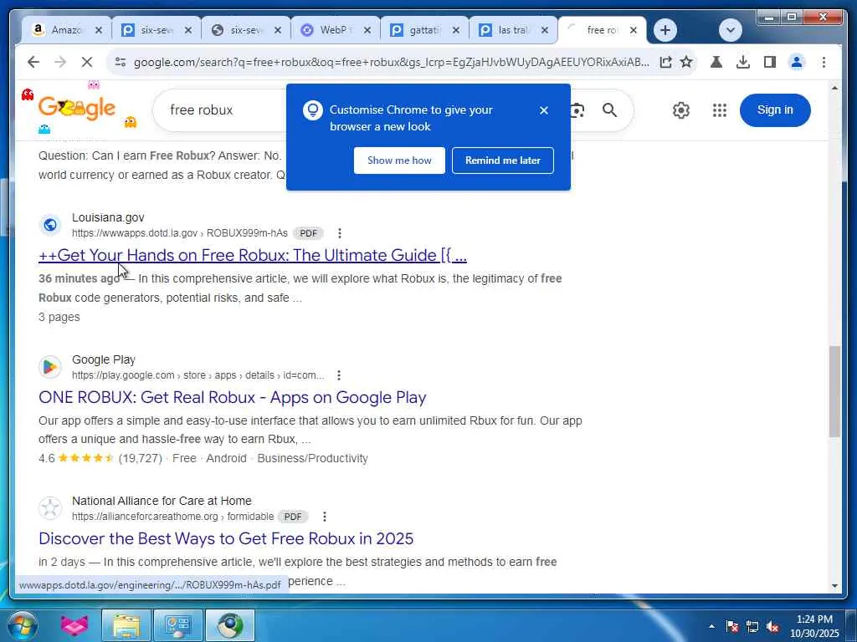Open Discover the Best Ways Free Robux link
This screenshot has width=857, height=642.
point(226,539)
